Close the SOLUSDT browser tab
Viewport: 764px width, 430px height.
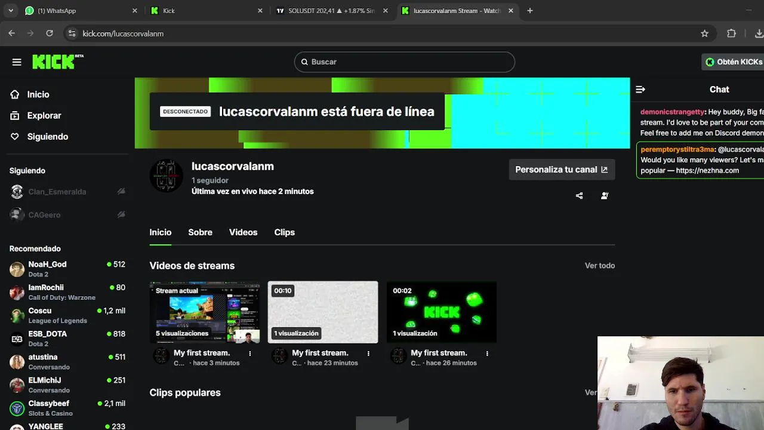[385, 11]
